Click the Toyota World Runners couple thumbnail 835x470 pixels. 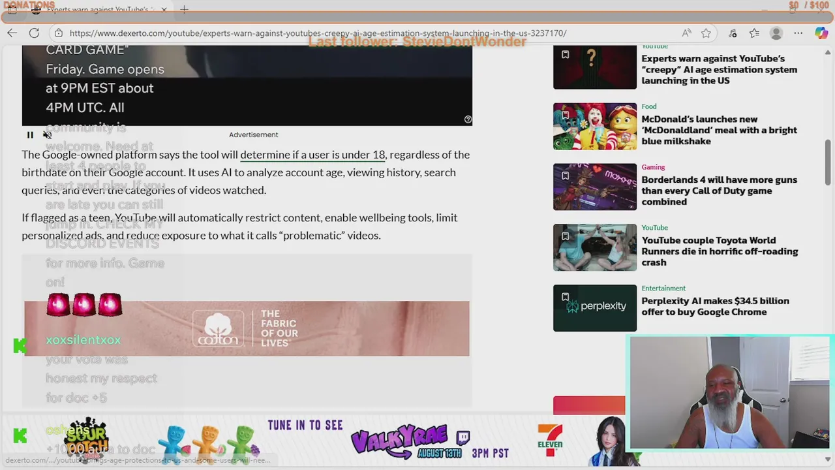click(595, 247)
